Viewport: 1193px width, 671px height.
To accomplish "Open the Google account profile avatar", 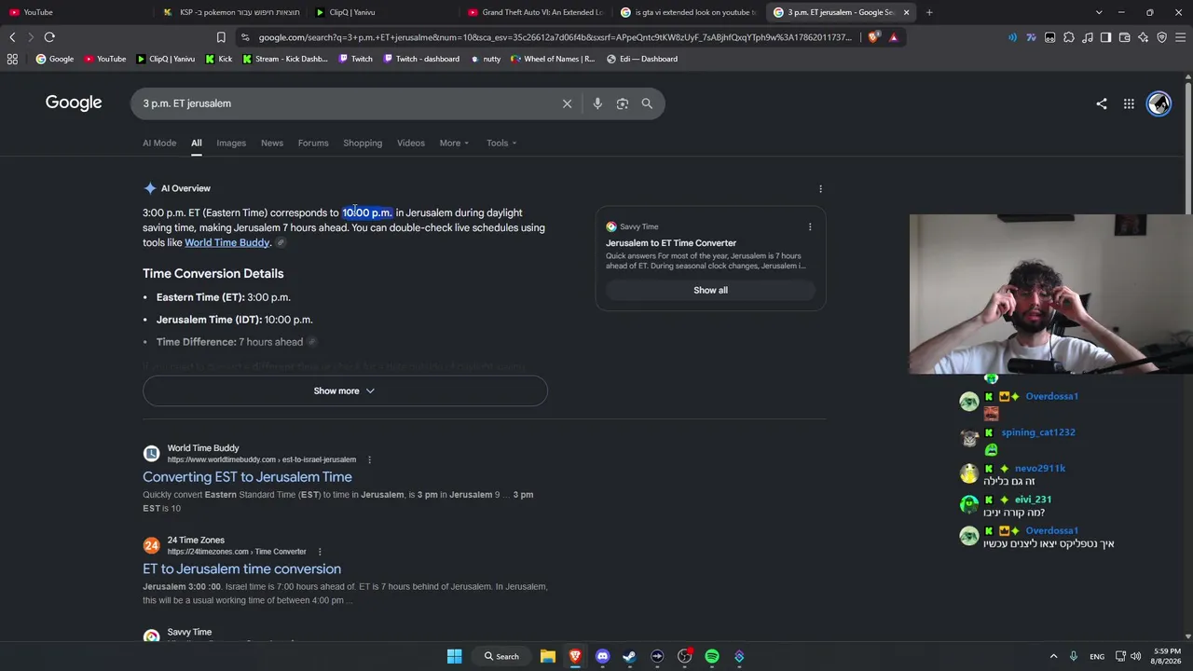I will click(1159, 103).
